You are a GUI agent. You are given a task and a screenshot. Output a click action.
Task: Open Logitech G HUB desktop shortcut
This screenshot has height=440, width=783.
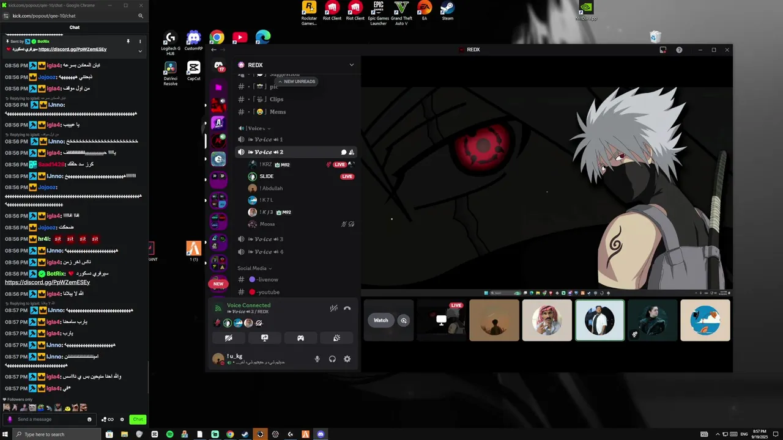click(x=171, y=43)
